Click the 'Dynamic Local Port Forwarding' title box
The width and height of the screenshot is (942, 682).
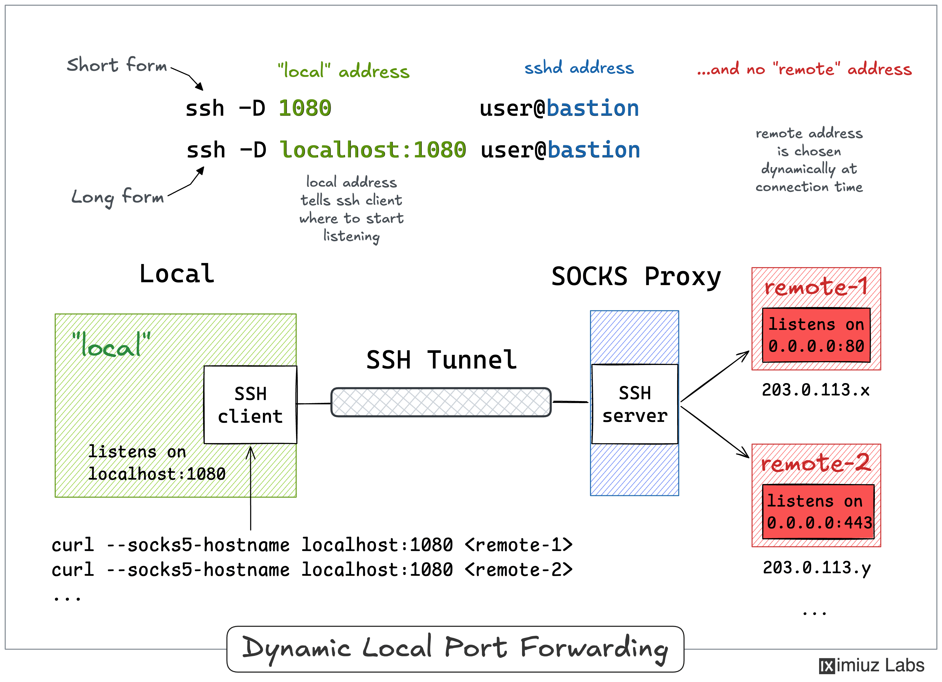(455, 649)
